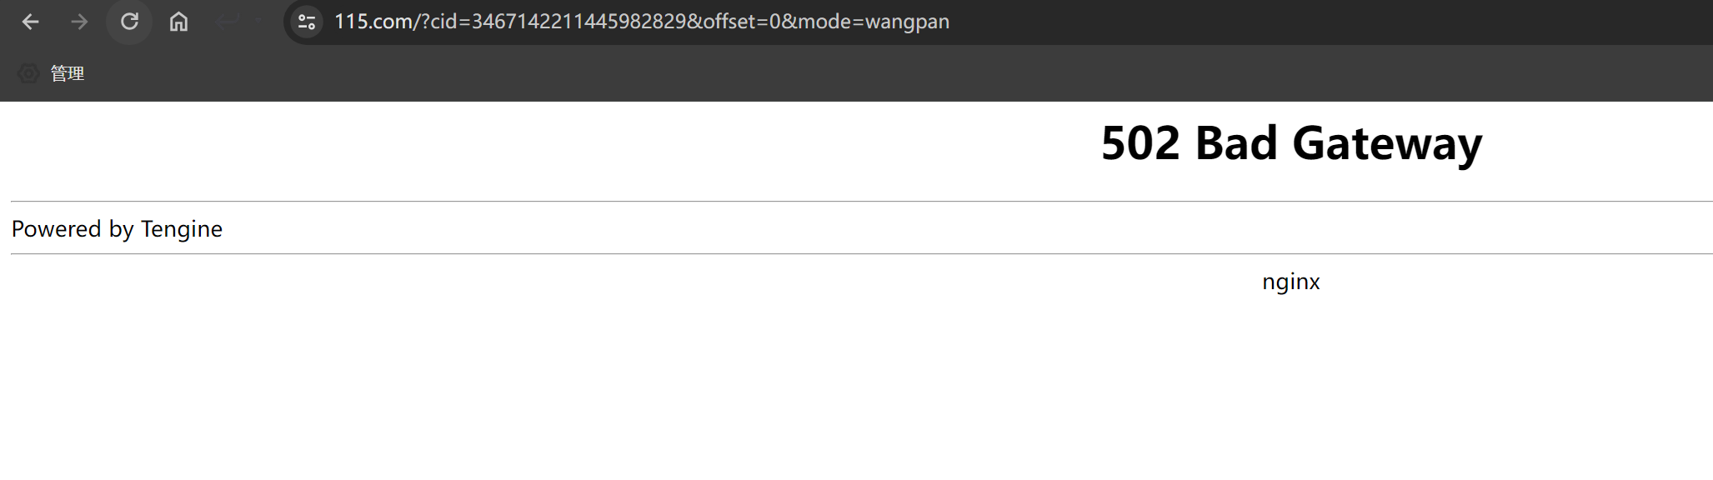Click the horizontal rule above Powered by
Viewport: 1713px width, 480px height.
pos(862,201)
